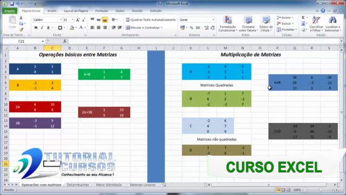Viewport: 346px width, 195px height.
Task: Decrease indent icon
Action: pos(114,28)
